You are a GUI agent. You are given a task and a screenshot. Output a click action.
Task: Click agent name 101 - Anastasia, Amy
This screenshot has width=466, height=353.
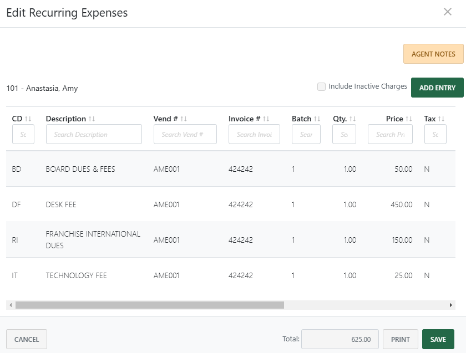42,88
